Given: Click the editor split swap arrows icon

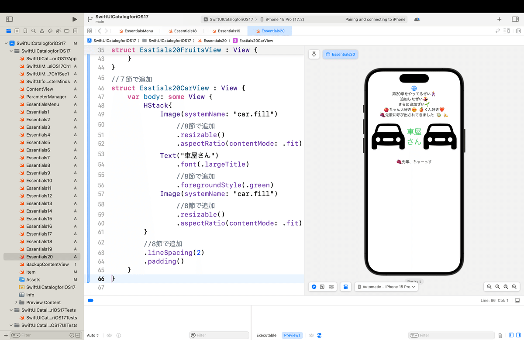Looking at the screenshot, I should 497,31.
